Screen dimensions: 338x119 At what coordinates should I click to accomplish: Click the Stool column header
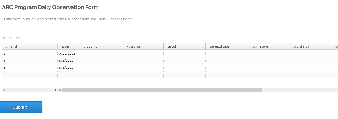point(185,46)
